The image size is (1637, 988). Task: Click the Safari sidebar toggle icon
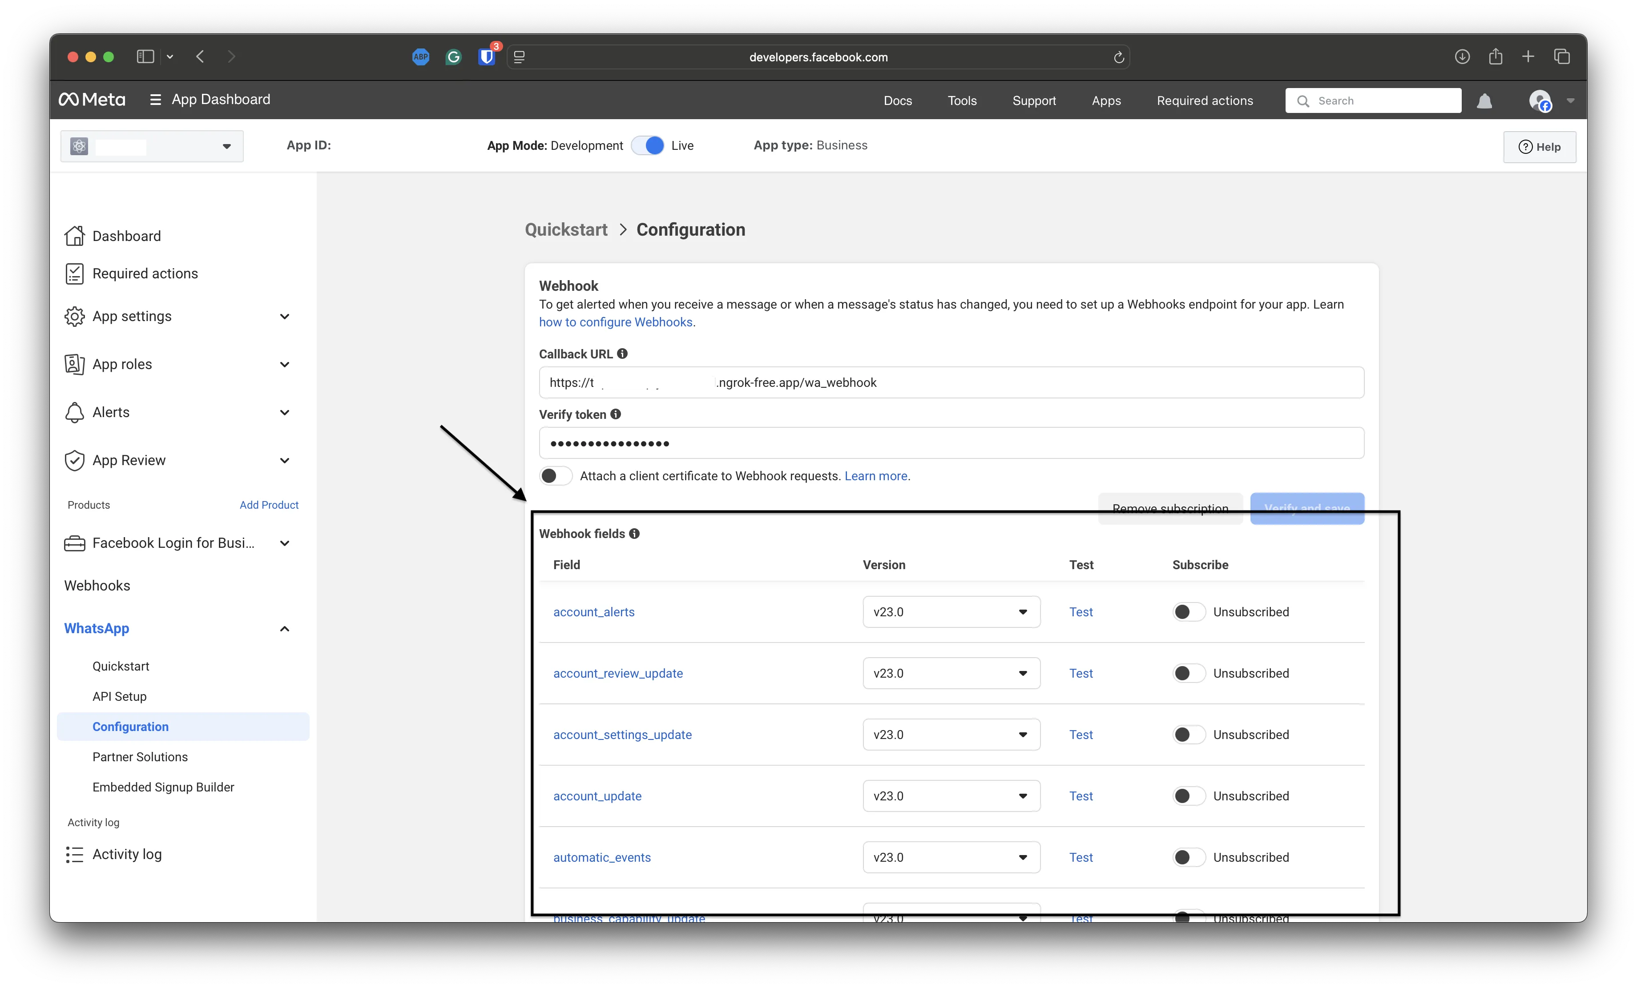[x=145, y=56]
